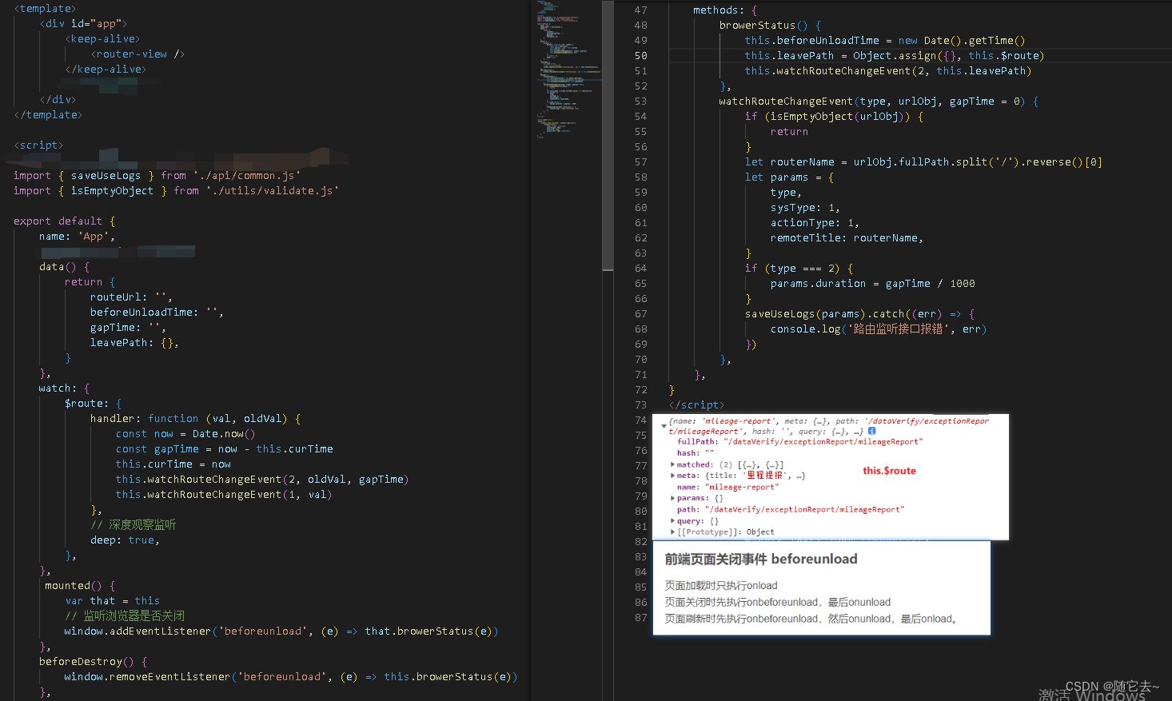Image resolution: width=1172 pixels, height=701 pixels.
Task: Expand the 'meta' object entry
Action: (x=672, y=476)
